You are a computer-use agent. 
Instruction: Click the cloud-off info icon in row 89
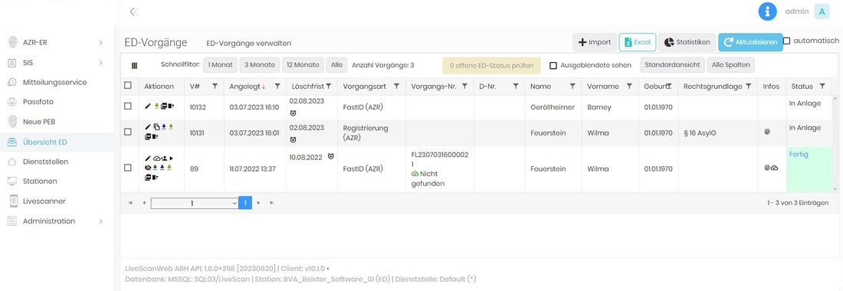point(775,168)
